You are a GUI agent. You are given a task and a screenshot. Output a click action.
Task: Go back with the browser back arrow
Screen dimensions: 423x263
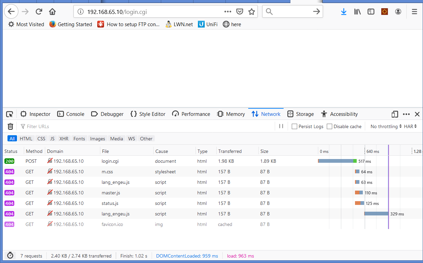pos(11,12)
